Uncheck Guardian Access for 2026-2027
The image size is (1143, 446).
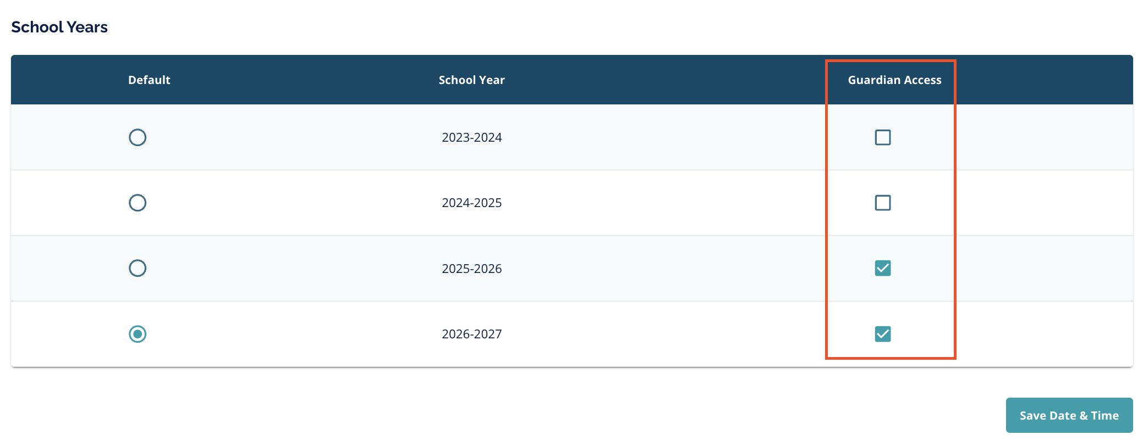(x=882, y=334)
